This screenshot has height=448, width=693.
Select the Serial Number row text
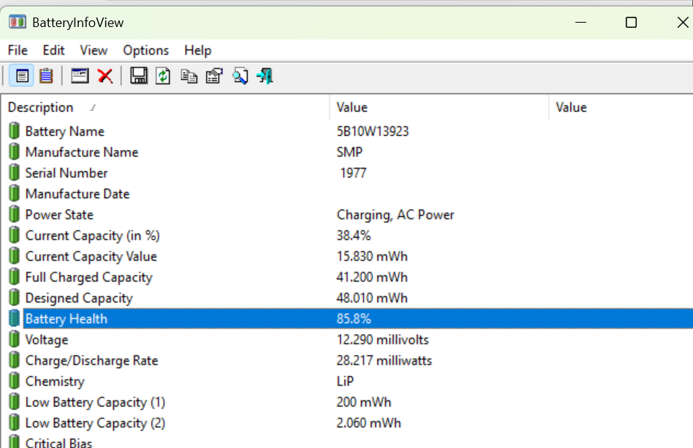click(x=67, y=172)
